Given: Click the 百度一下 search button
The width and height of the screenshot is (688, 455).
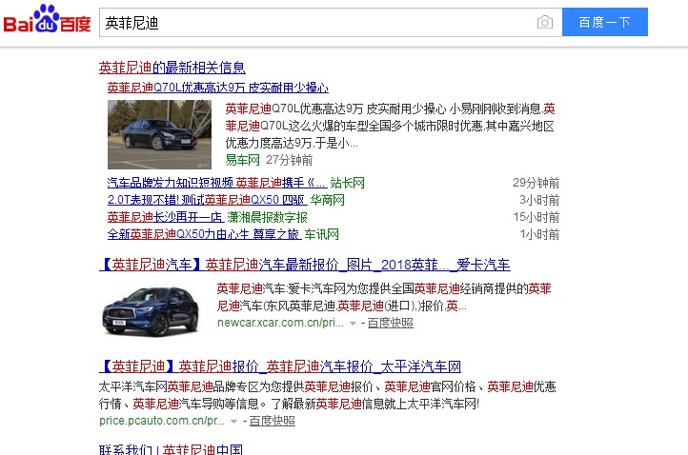Looking at the screenshot, I should tap(605, 22).
